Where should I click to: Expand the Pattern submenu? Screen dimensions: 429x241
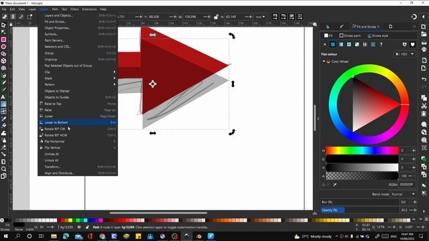click(78, 84)
